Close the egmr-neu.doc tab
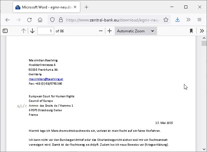 [x=75, y=7]
